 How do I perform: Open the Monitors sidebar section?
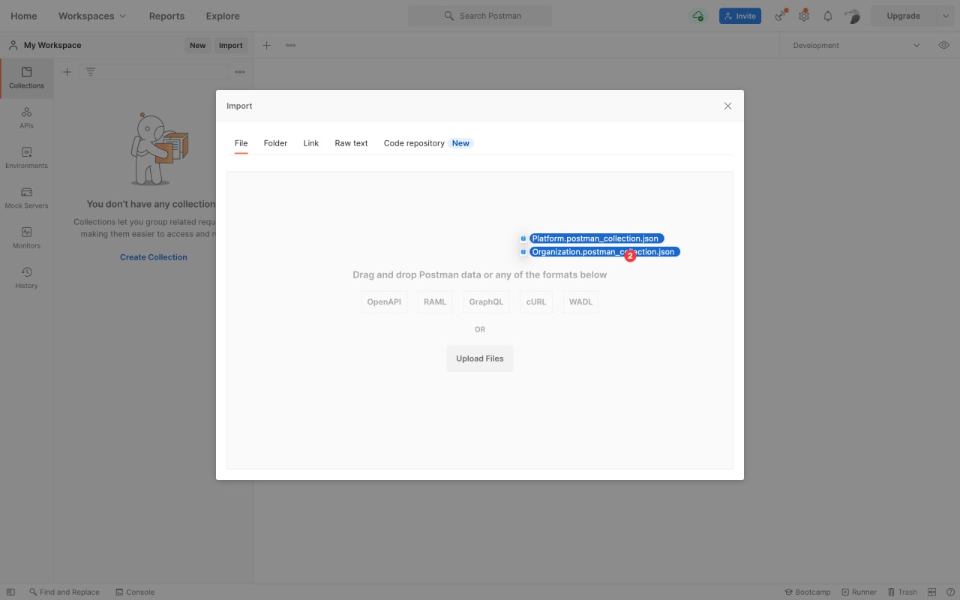coord(26,238)
